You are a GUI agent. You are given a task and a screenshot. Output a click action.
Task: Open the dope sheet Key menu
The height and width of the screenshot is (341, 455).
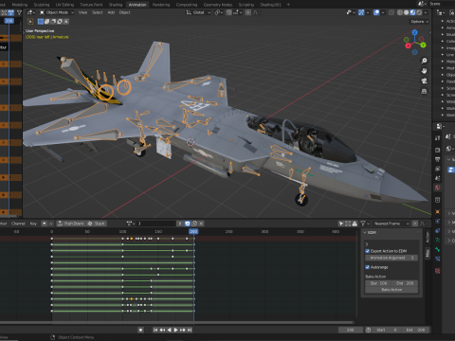point(33,224)
